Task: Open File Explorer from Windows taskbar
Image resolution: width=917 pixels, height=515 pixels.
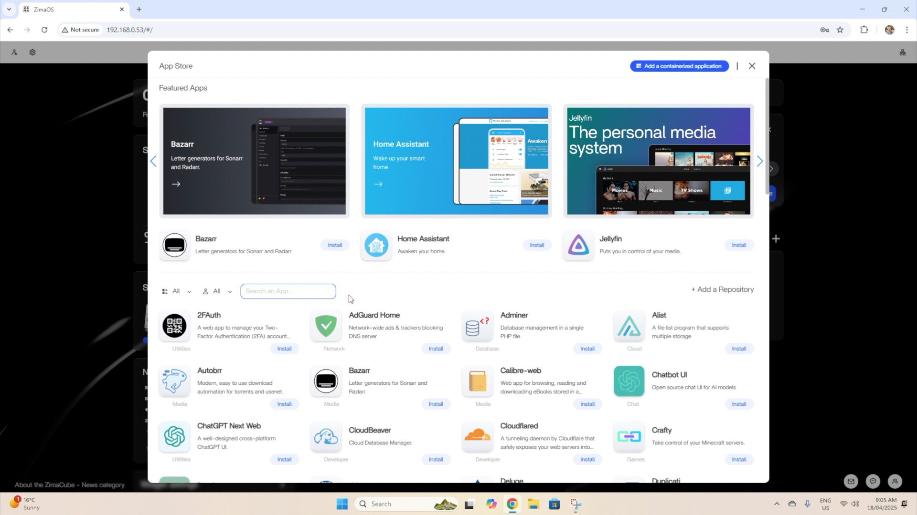Action: 533,504
